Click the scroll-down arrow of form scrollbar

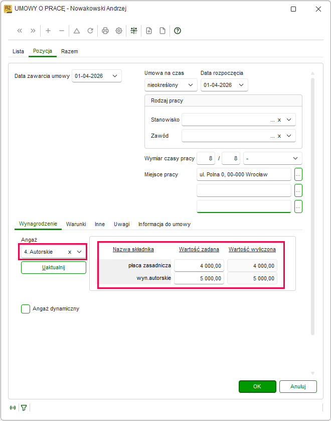[x=312, y=373]
